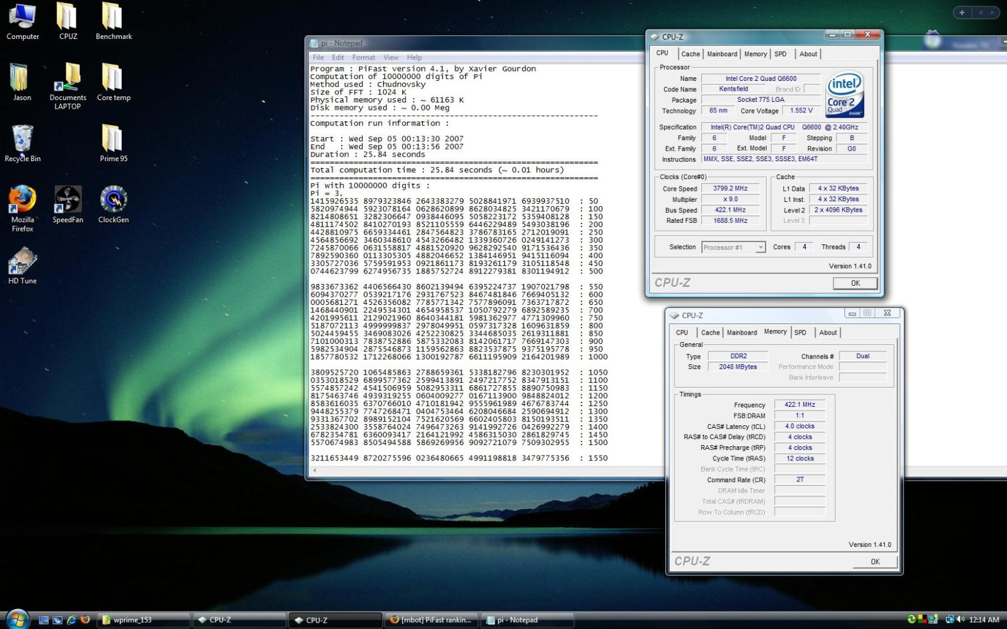Open the Format menu in Notepad
The image size is (1007, 629).
363,57
